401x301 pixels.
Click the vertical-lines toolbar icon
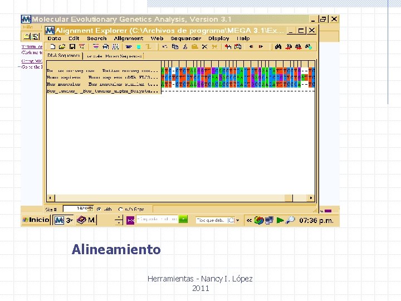(x=116, y=47)
